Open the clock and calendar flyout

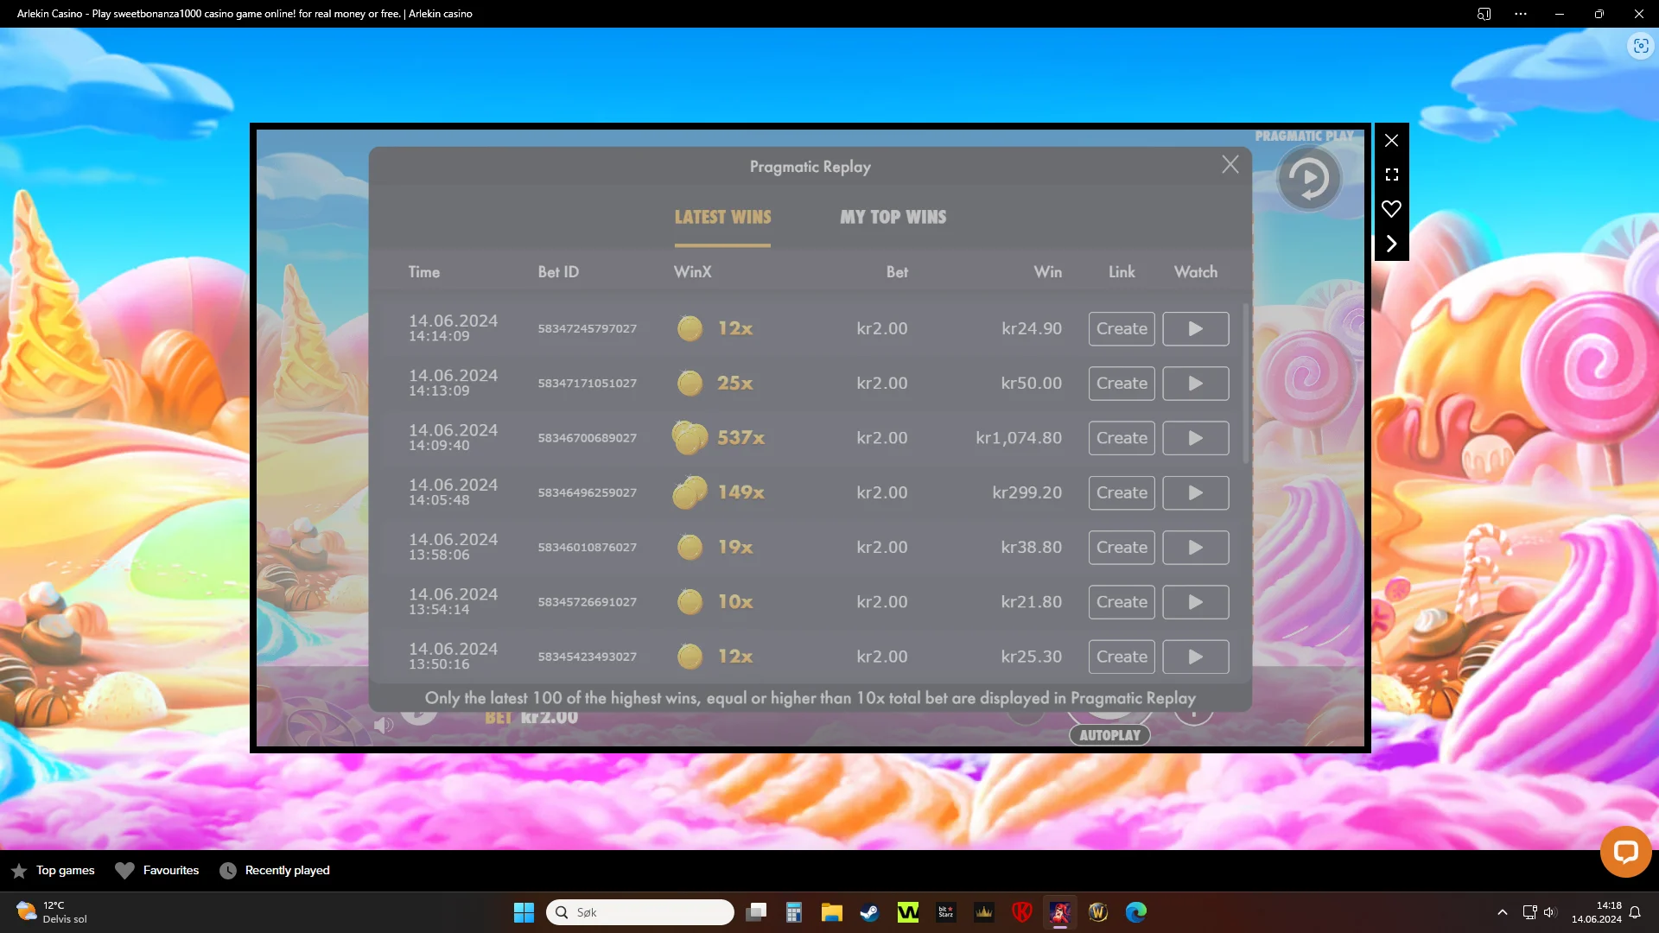[x=1597, y=912]
